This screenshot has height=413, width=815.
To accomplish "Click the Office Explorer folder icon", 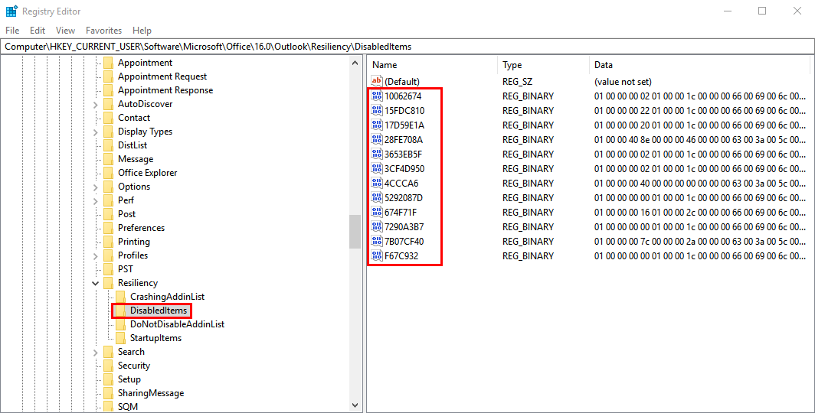I will click(108, 173).
